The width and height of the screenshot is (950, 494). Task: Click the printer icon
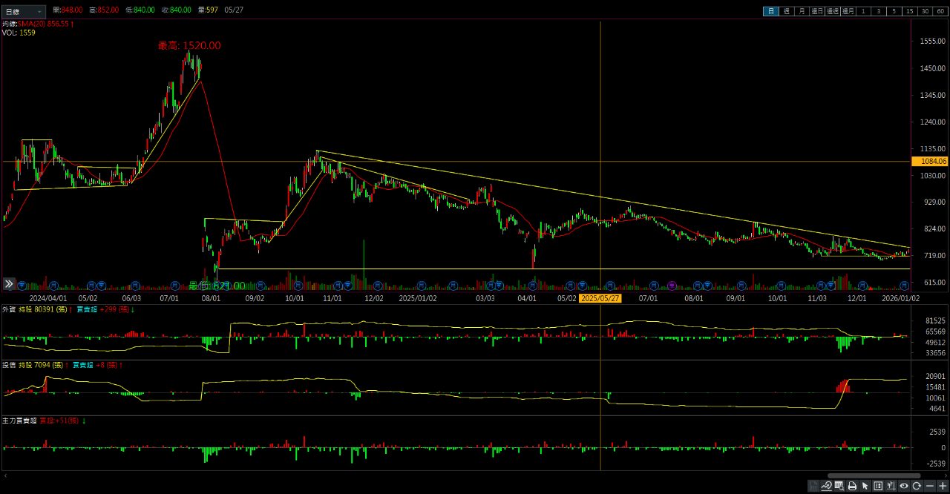[x=852, y=487]
